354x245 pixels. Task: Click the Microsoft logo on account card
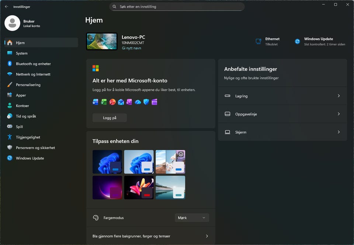coord(96,68)
